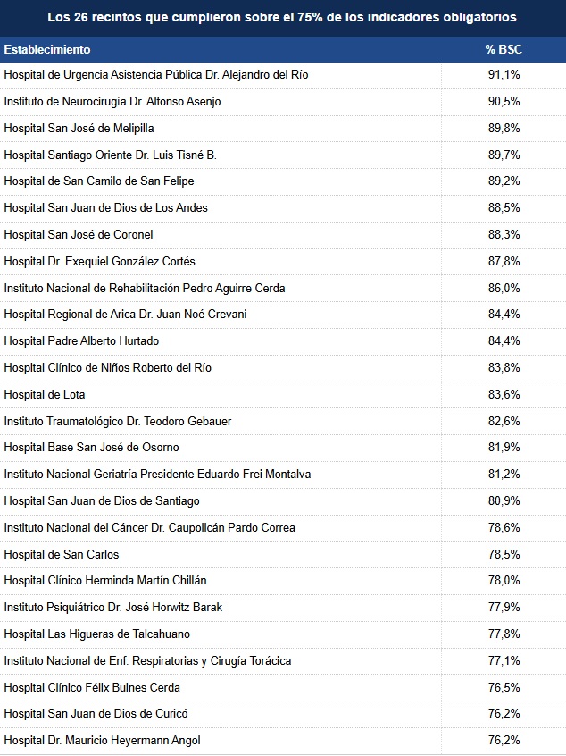Viewport: 566px width, 756px height.
Task: Click Hospital San José de Coronel row
Action: pos(283,235)
